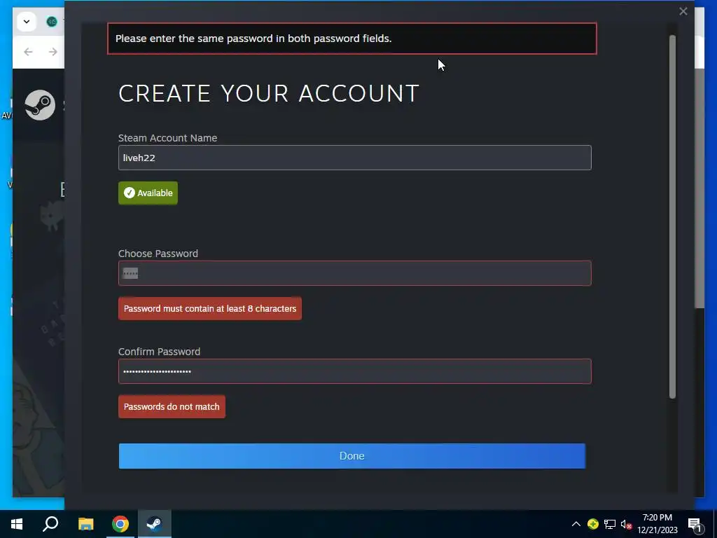The height and width of the screenshot is (538, 717).
Task: Click the Steam logo in browser window
Action: click(x=40, y=105)
